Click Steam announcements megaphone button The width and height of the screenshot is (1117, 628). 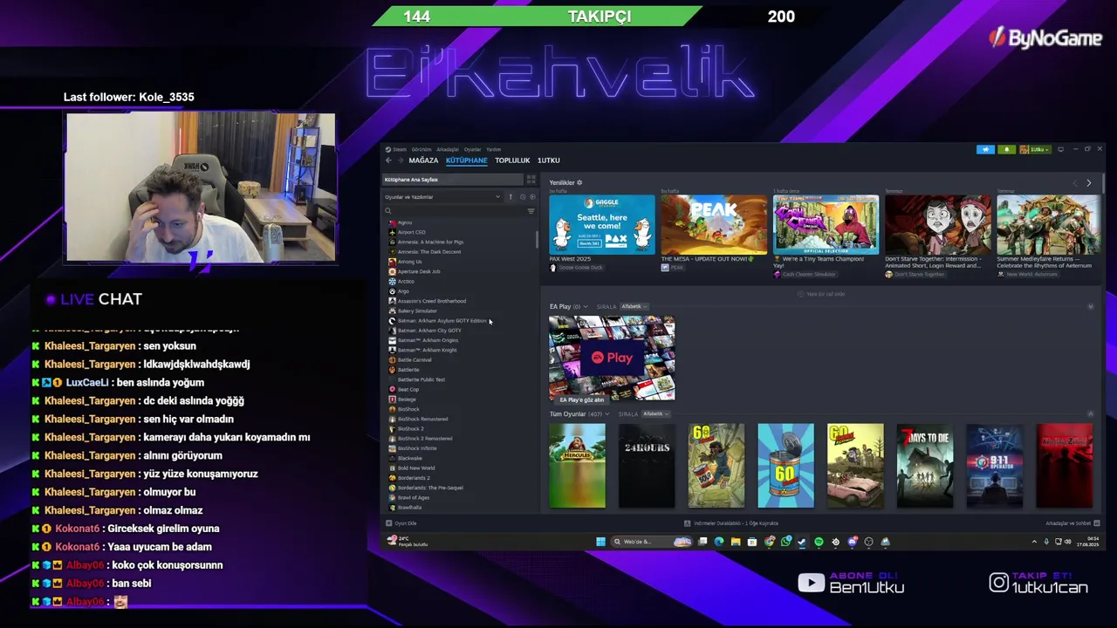(x=986, y=150)
